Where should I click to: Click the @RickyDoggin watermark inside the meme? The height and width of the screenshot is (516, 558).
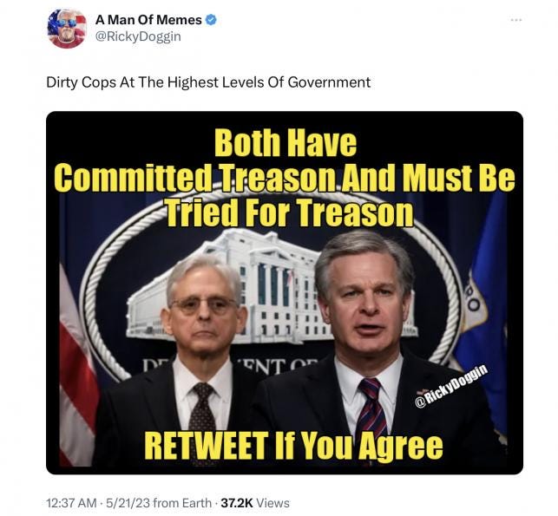click(x=451, y=385)
